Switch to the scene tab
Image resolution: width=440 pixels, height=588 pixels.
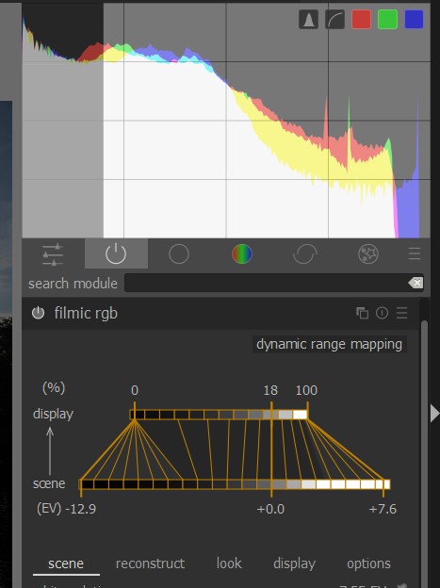click(66, 563)
